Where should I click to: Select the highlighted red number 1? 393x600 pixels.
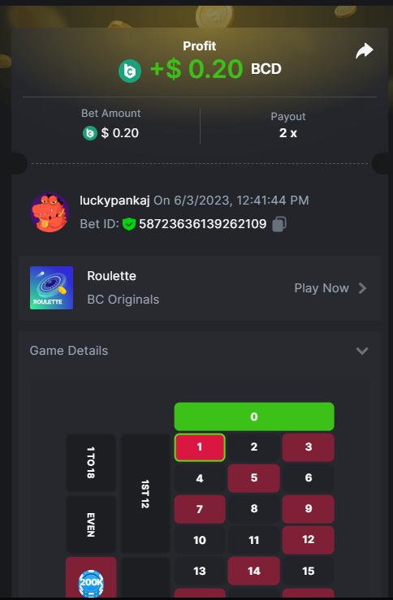[200, 447]
